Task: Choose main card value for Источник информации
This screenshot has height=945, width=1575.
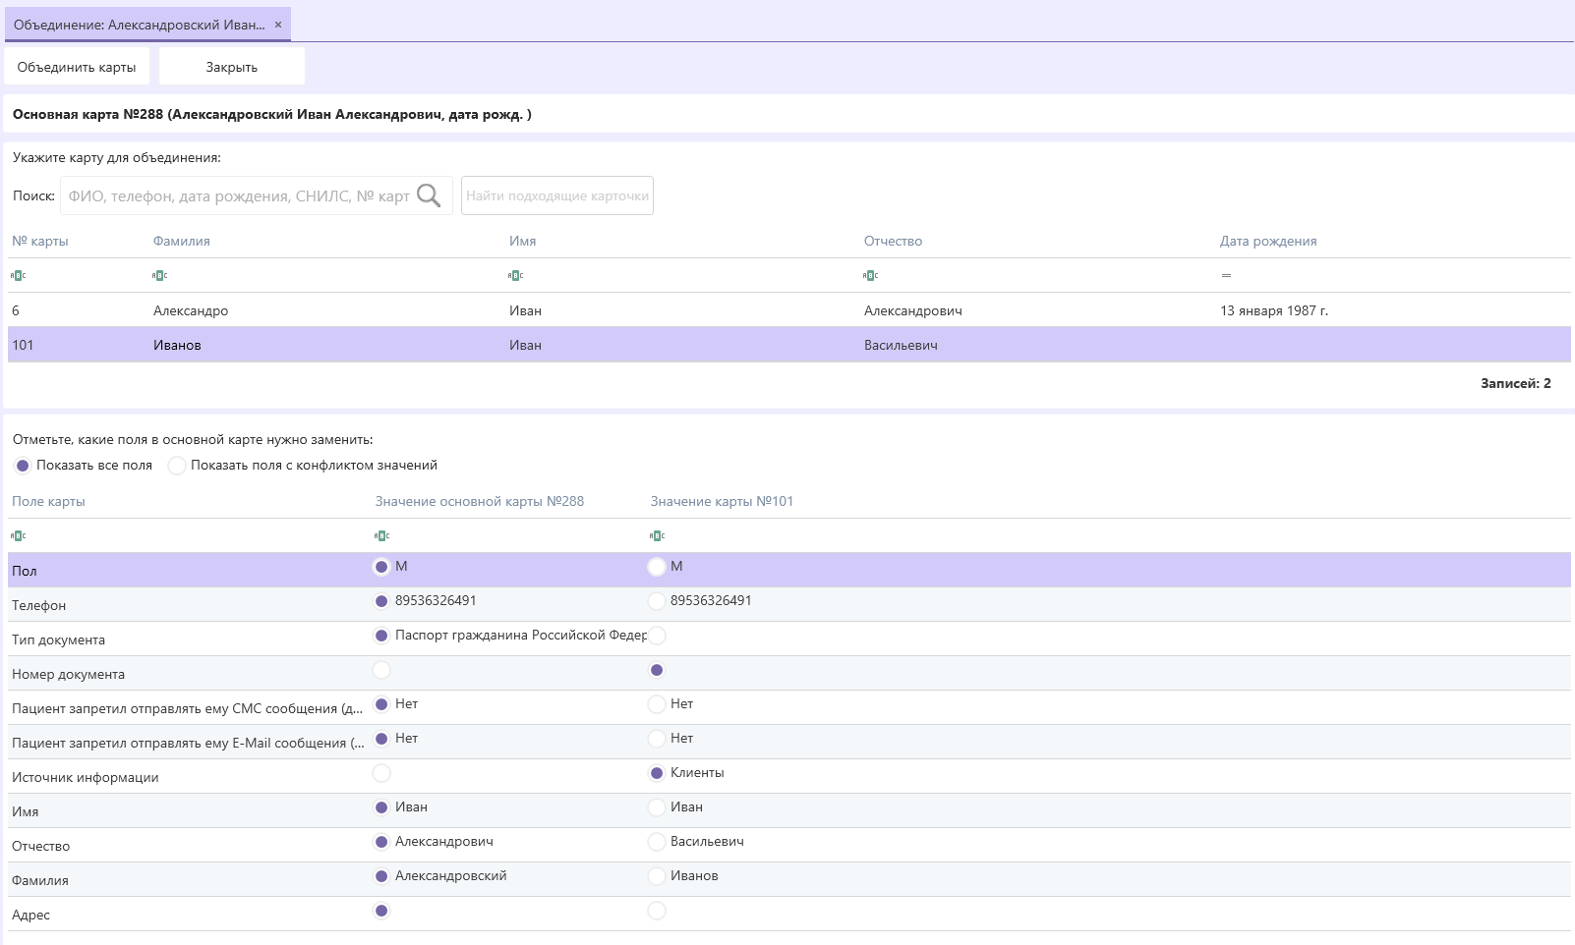Action: (x=381, y=773)
